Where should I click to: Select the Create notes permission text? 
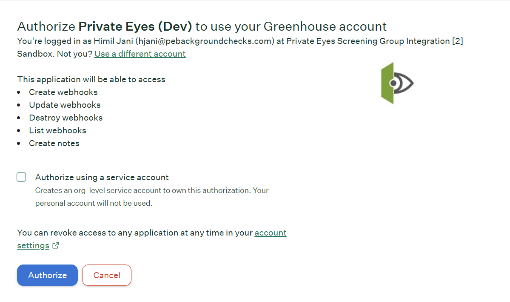[54, 144]
